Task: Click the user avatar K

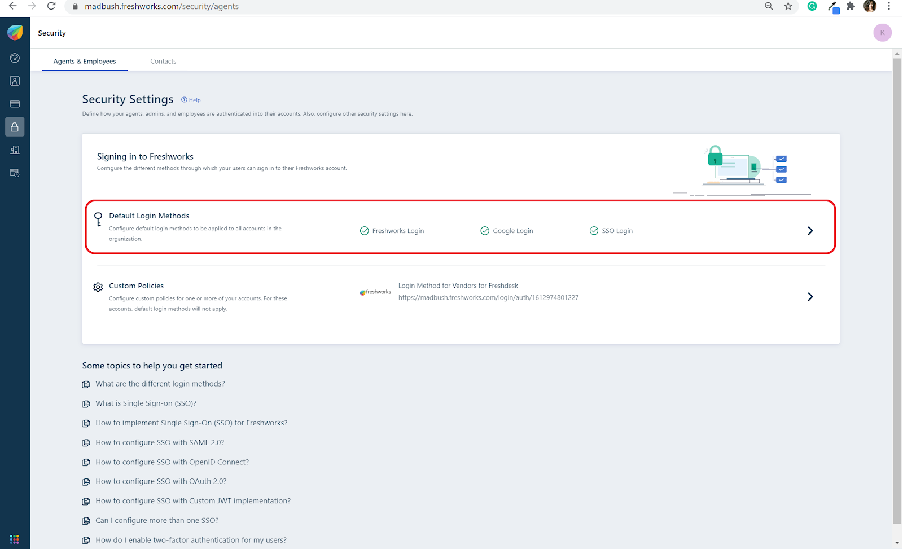Action: 882,33
